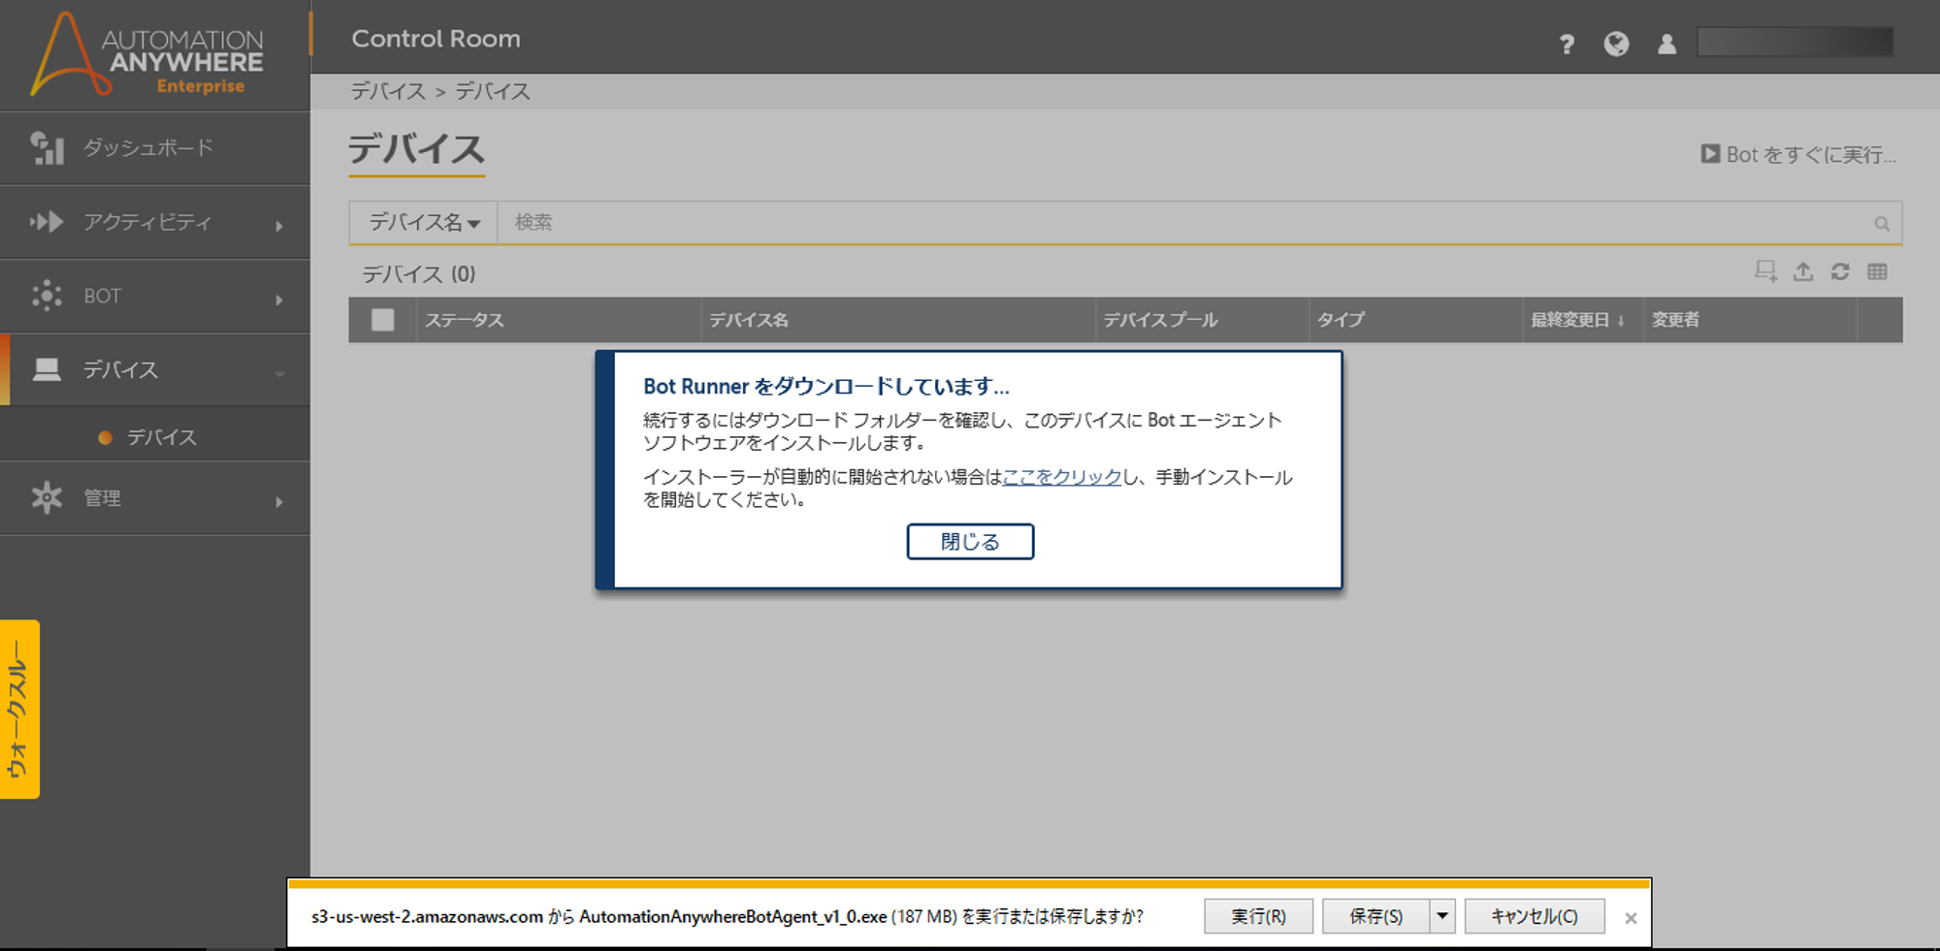Open the help question mark icon
The height and width of the screenshot is (951, 1940).
pyautogui.click(x=1567, y=44)
